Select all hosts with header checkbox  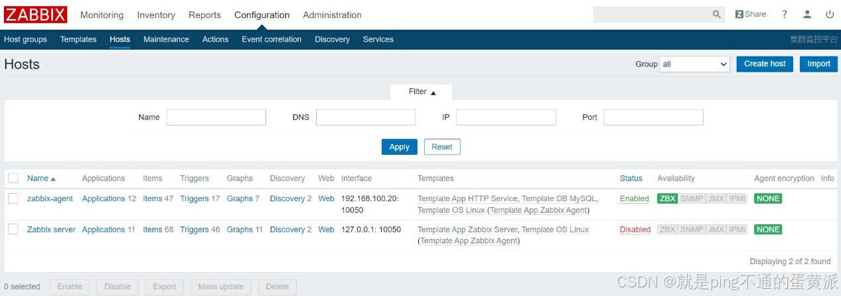[x=13, y=178]
